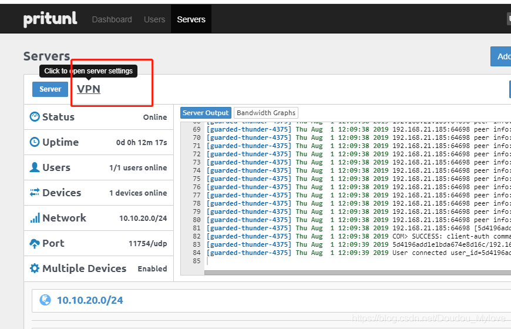
Task: Click the Uptime label
Action: 60,142
